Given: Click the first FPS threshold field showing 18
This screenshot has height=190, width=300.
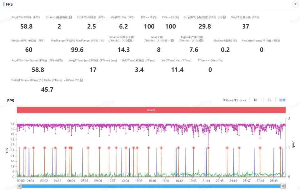Looking at the screenshot, I should [x=255, y=100].
